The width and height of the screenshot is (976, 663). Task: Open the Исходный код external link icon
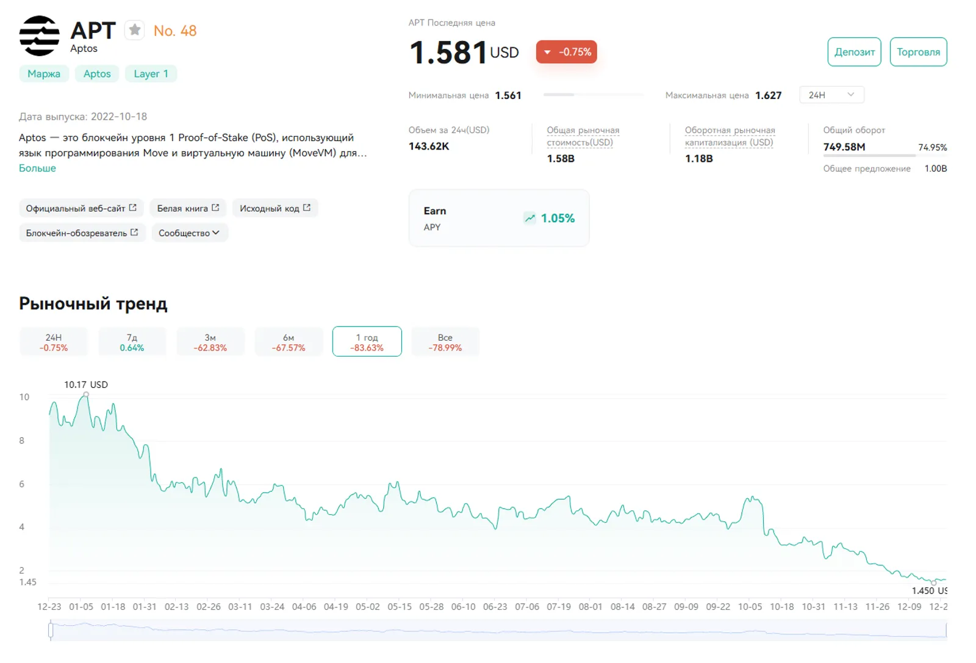[x=307, y=208]
